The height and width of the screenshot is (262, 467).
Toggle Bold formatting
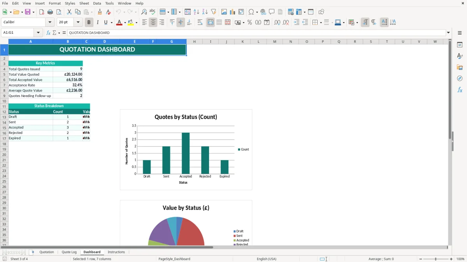[x=89, y=23]
